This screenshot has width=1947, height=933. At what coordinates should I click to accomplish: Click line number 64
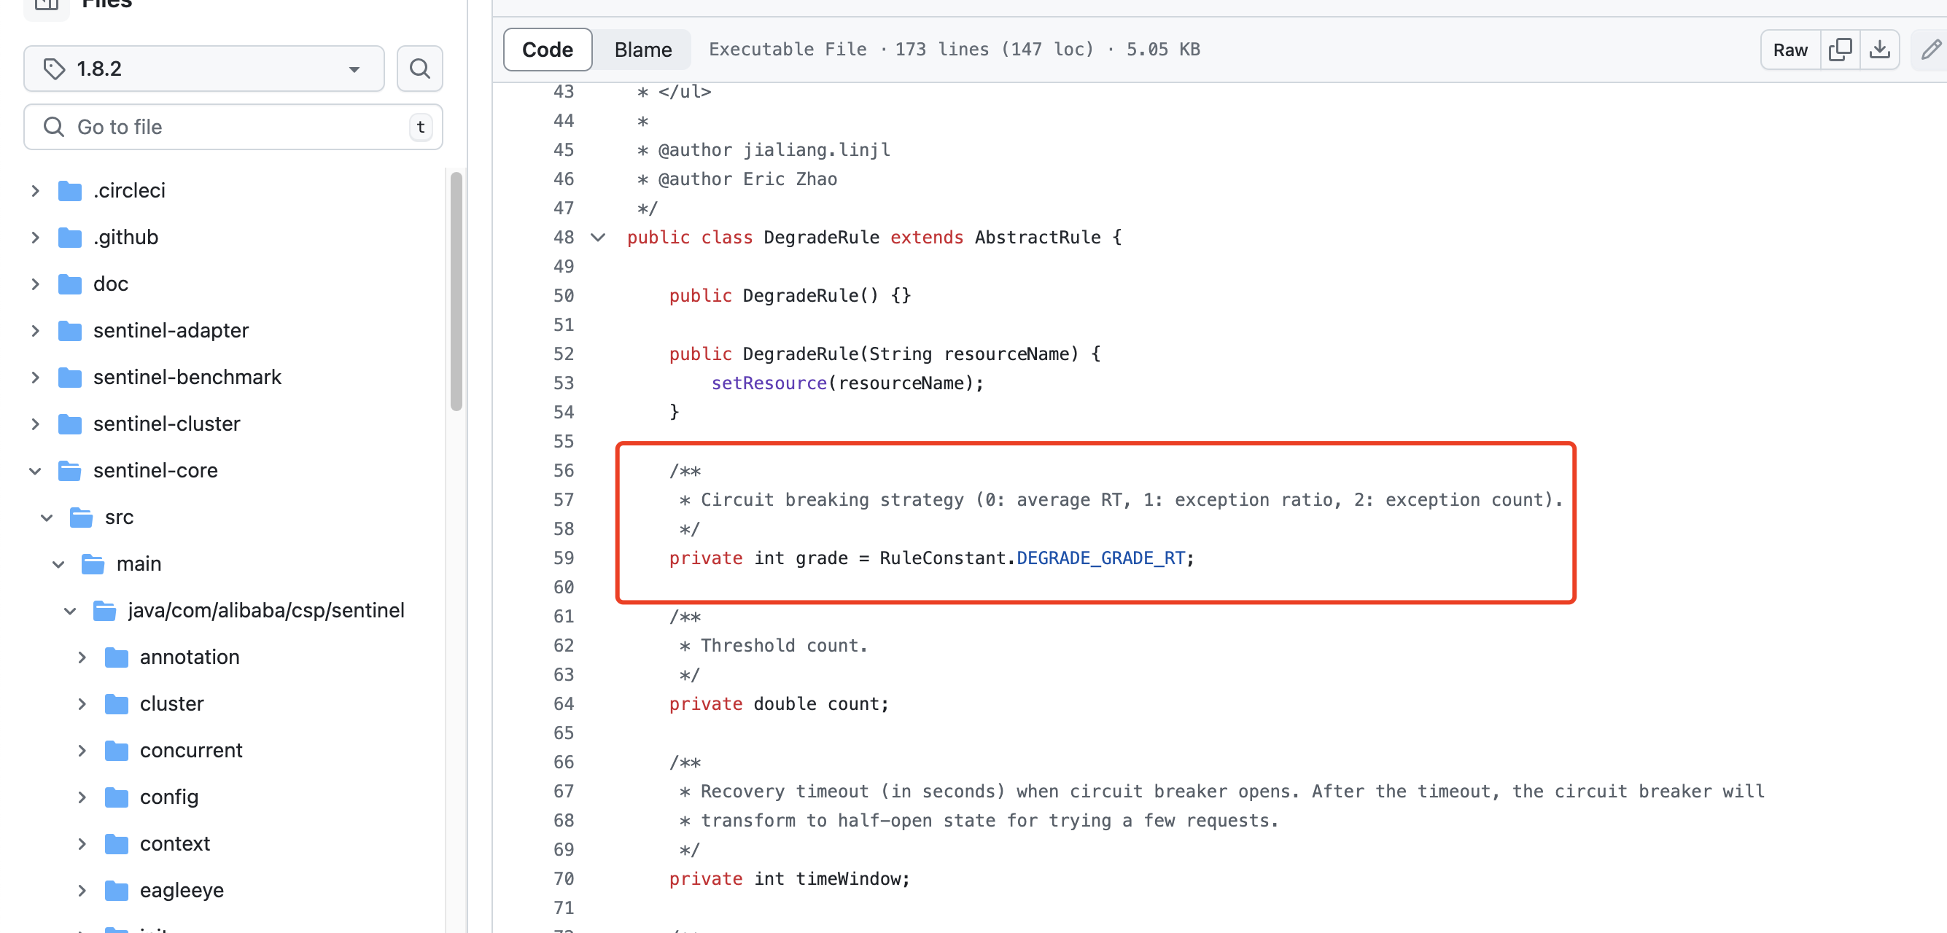[x=563, y=704]
